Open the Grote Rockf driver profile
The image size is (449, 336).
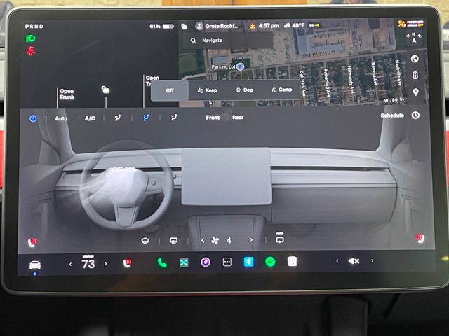(x=217, y=26)
